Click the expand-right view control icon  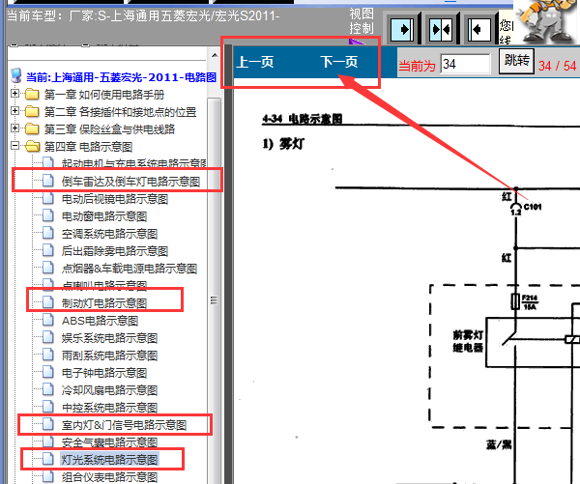(x=401, y=29)
